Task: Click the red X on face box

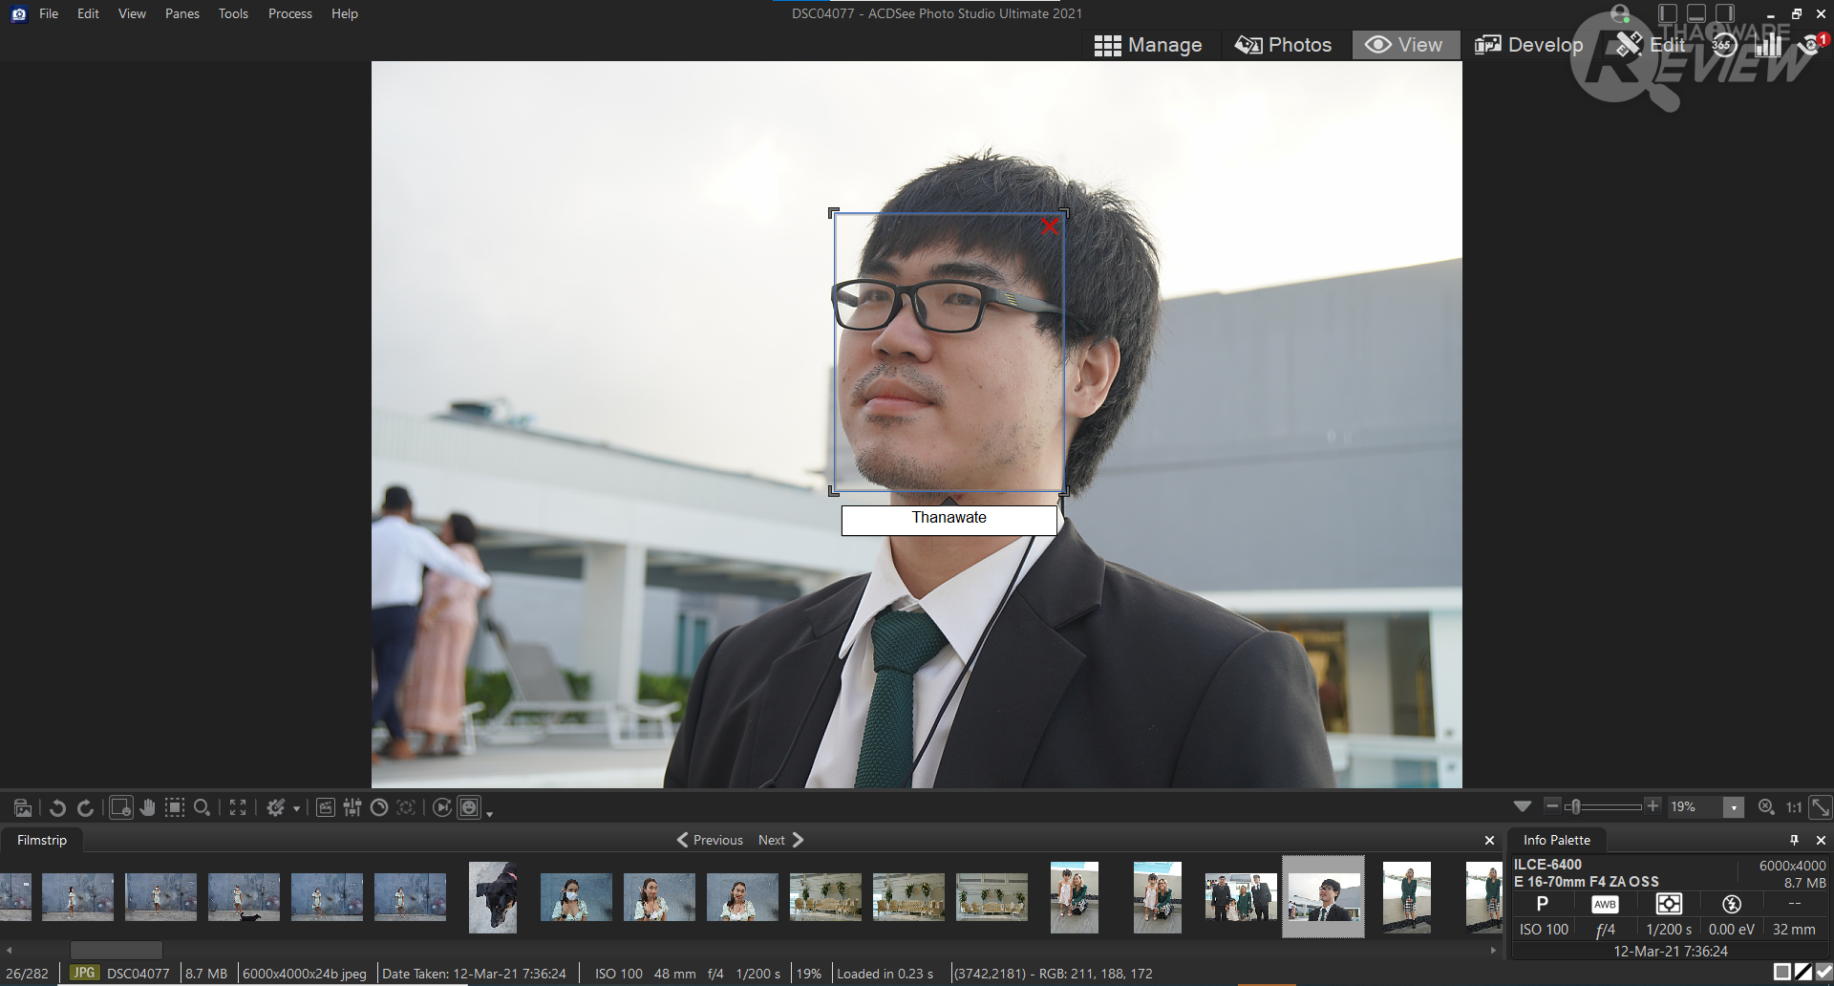Action: (1050, 226)
